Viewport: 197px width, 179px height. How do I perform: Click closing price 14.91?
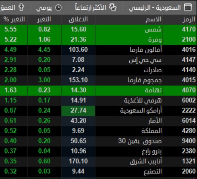click(x=79, y=101)
